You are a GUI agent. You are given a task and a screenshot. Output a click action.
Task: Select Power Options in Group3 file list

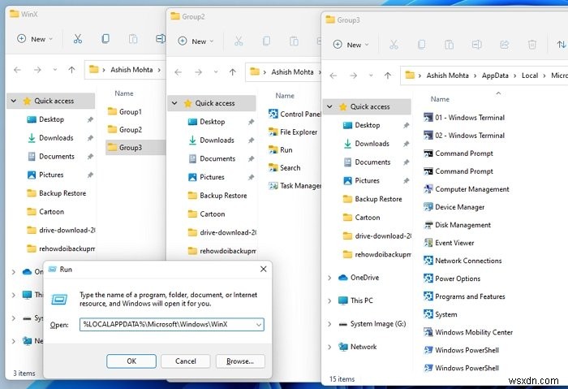click(x=452, y=279)
